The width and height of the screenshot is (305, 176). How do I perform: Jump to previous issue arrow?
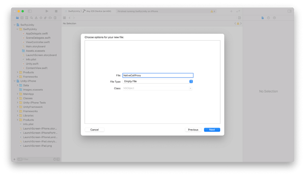pyautogui.click(x=235, y=23)
